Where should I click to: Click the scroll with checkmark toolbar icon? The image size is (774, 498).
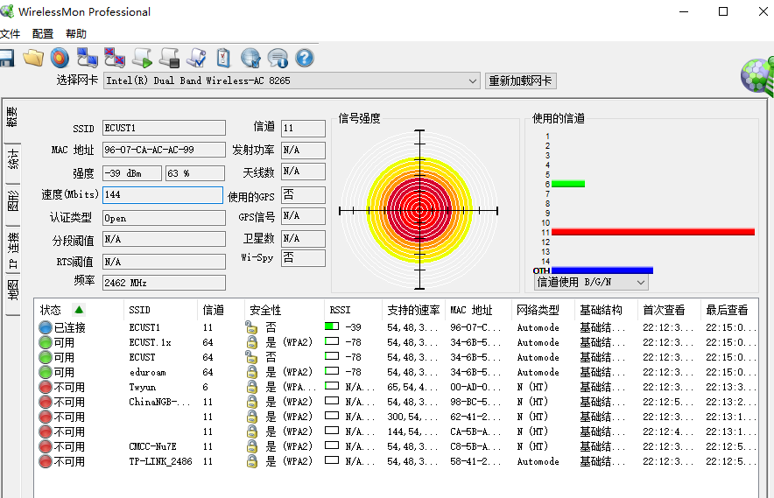196,58
